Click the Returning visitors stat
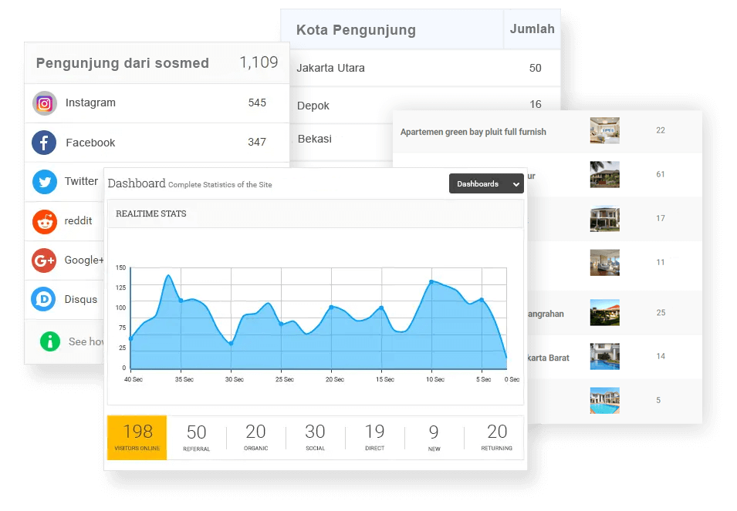The height and width of the screenshot is (511, 737). tap(497, 437)
